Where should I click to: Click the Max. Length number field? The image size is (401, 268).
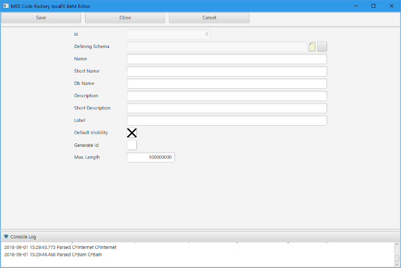151,158
